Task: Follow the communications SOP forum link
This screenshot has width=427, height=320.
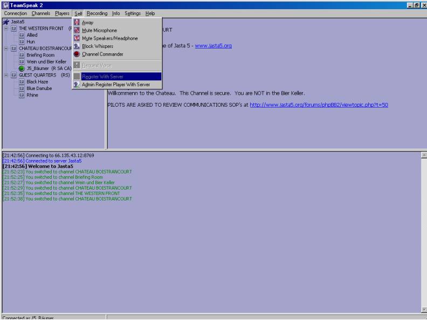Action: 319,105
